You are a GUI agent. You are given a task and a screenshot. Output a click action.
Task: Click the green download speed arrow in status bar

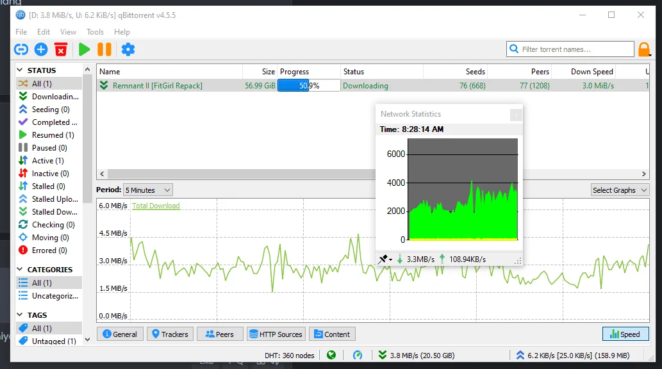(x=383, y=355)
